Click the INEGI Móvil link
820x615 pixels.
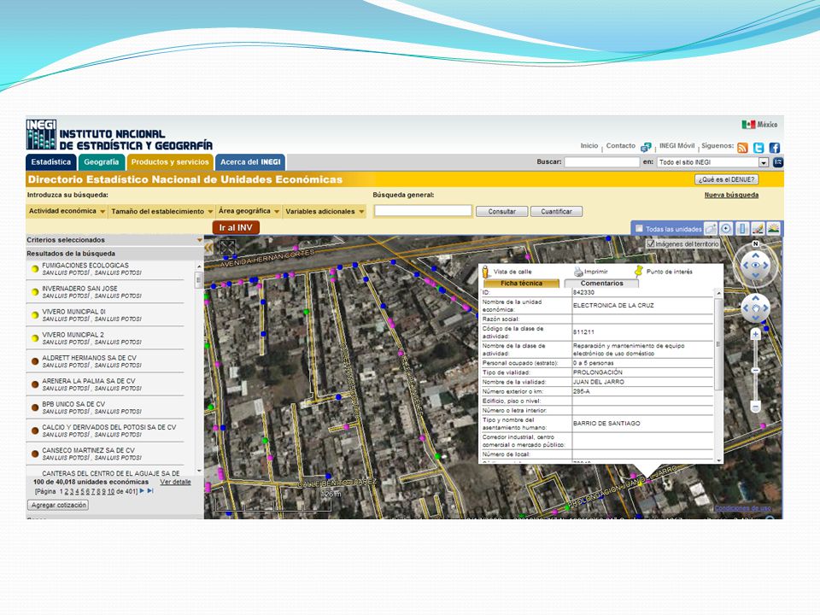pyautogui.click(x=676, y=146)
